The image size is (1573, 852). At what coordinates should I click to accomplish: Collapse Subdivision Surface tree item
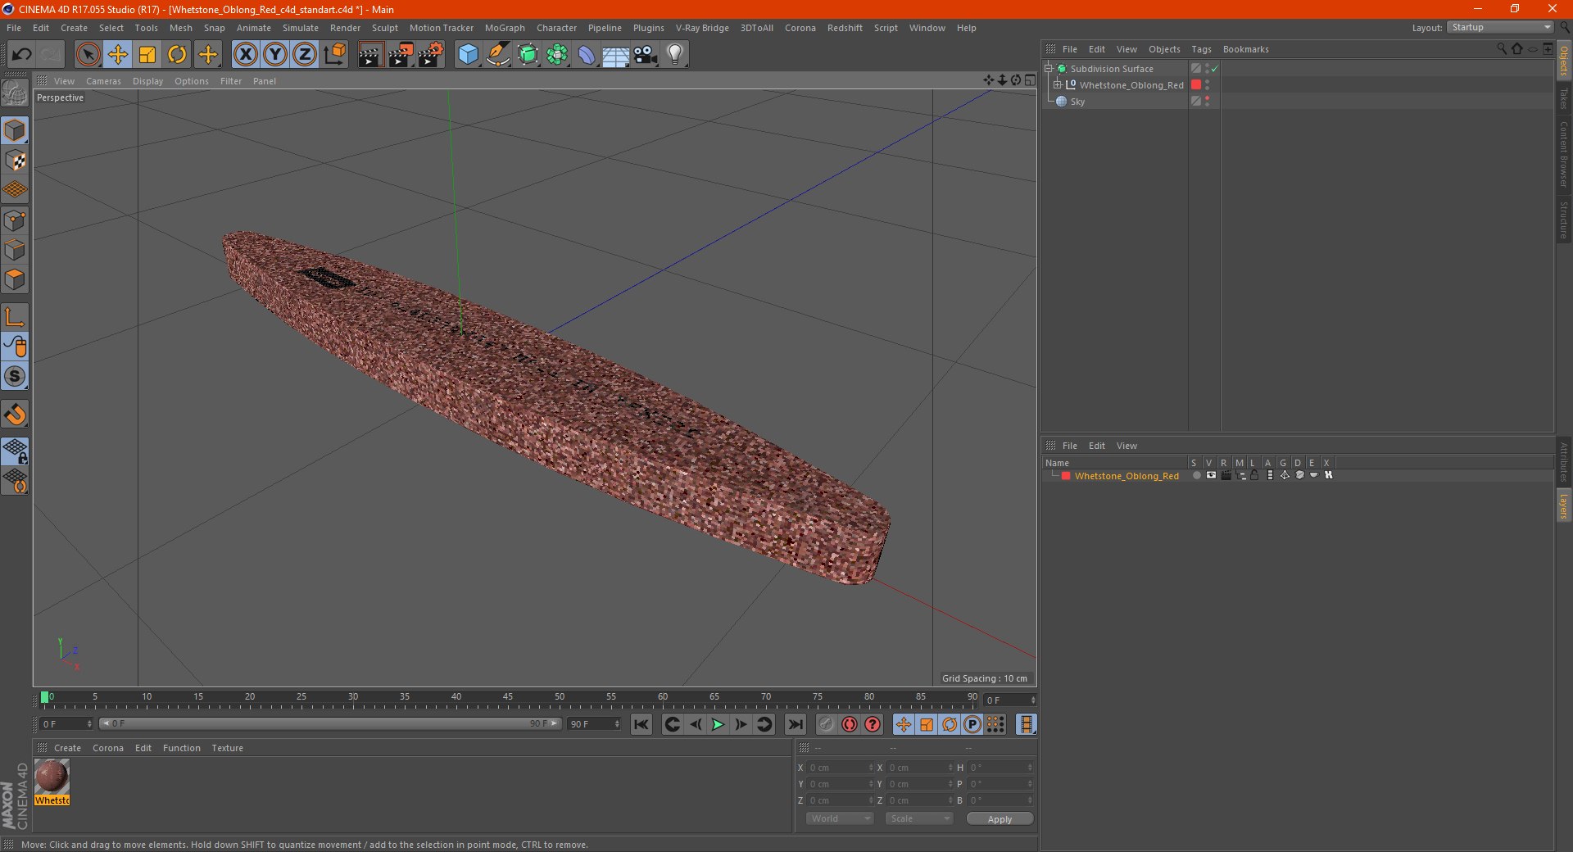pyautogui.click(x=1049, y=68)
